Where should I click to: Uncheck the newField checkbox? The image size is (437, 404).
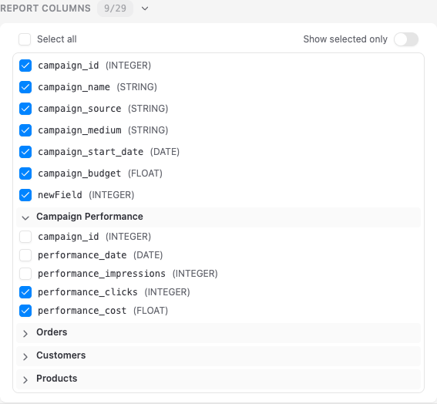coord(25,195)
